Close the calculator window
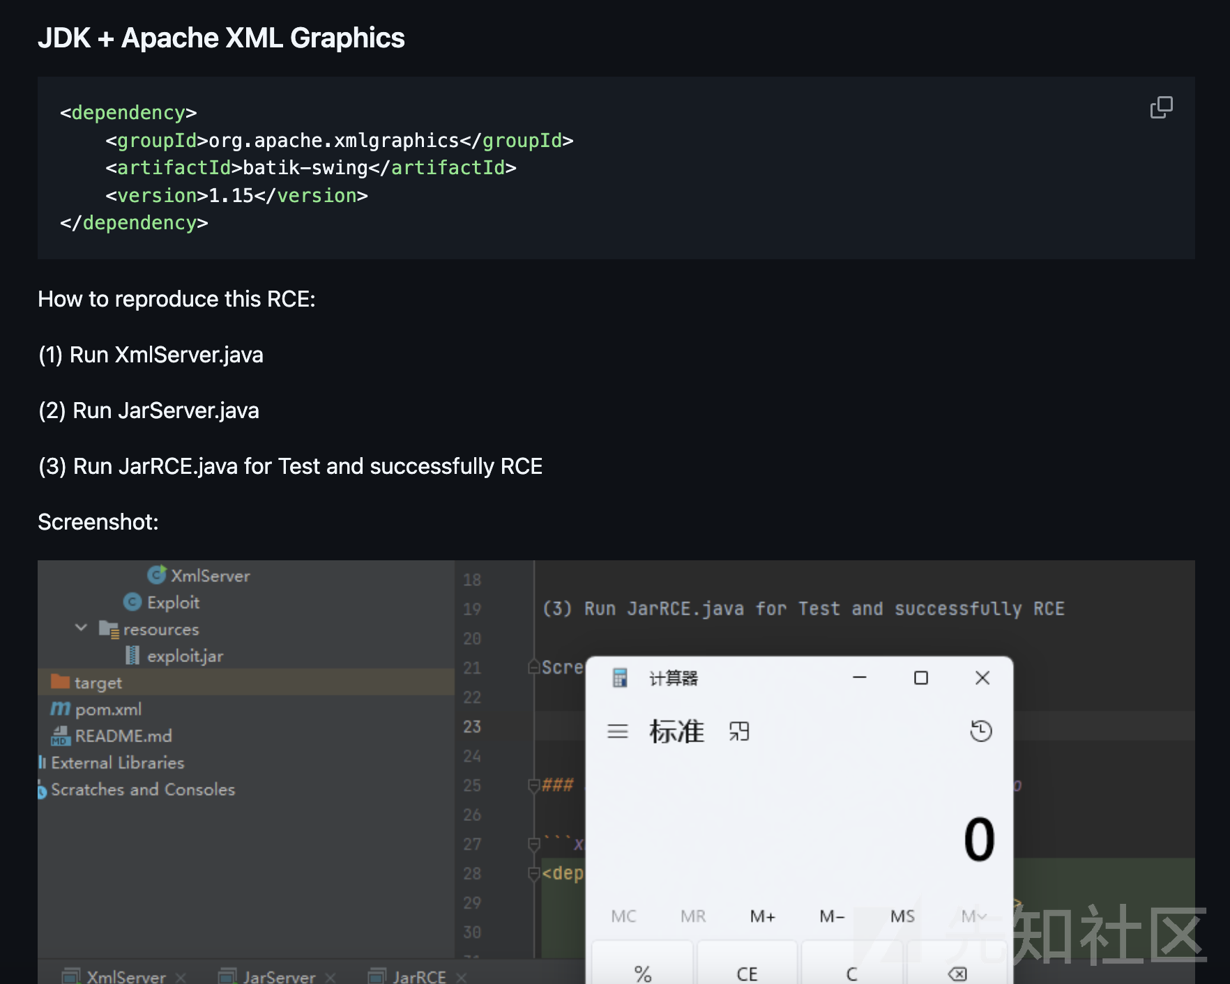The width and height of the screenshot is (1230, 984). point(982,677)
